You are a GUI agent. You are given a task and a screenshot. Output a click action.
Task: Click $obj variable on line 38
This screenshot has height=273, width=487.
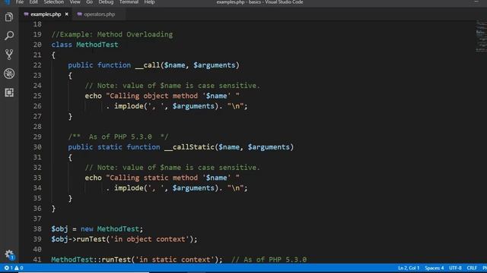(x=59, y=229)
